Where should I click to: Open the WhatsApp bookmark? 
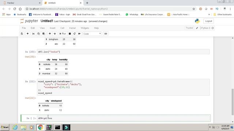click(x=132, y=15)
